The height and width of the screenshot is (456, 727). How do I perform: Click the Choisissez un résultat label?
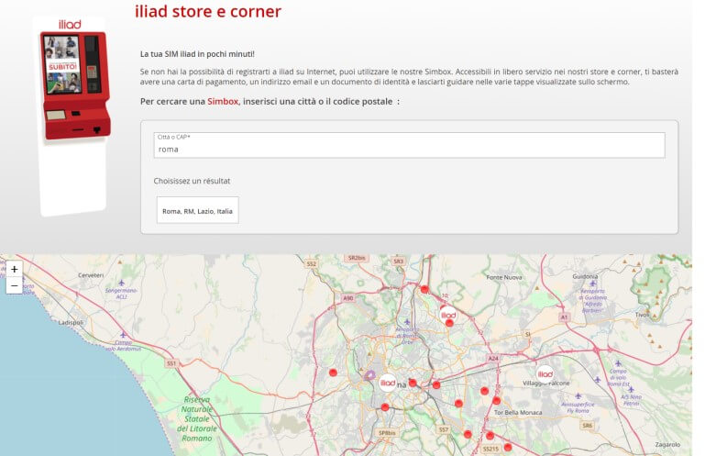click(x=192, y=181)
